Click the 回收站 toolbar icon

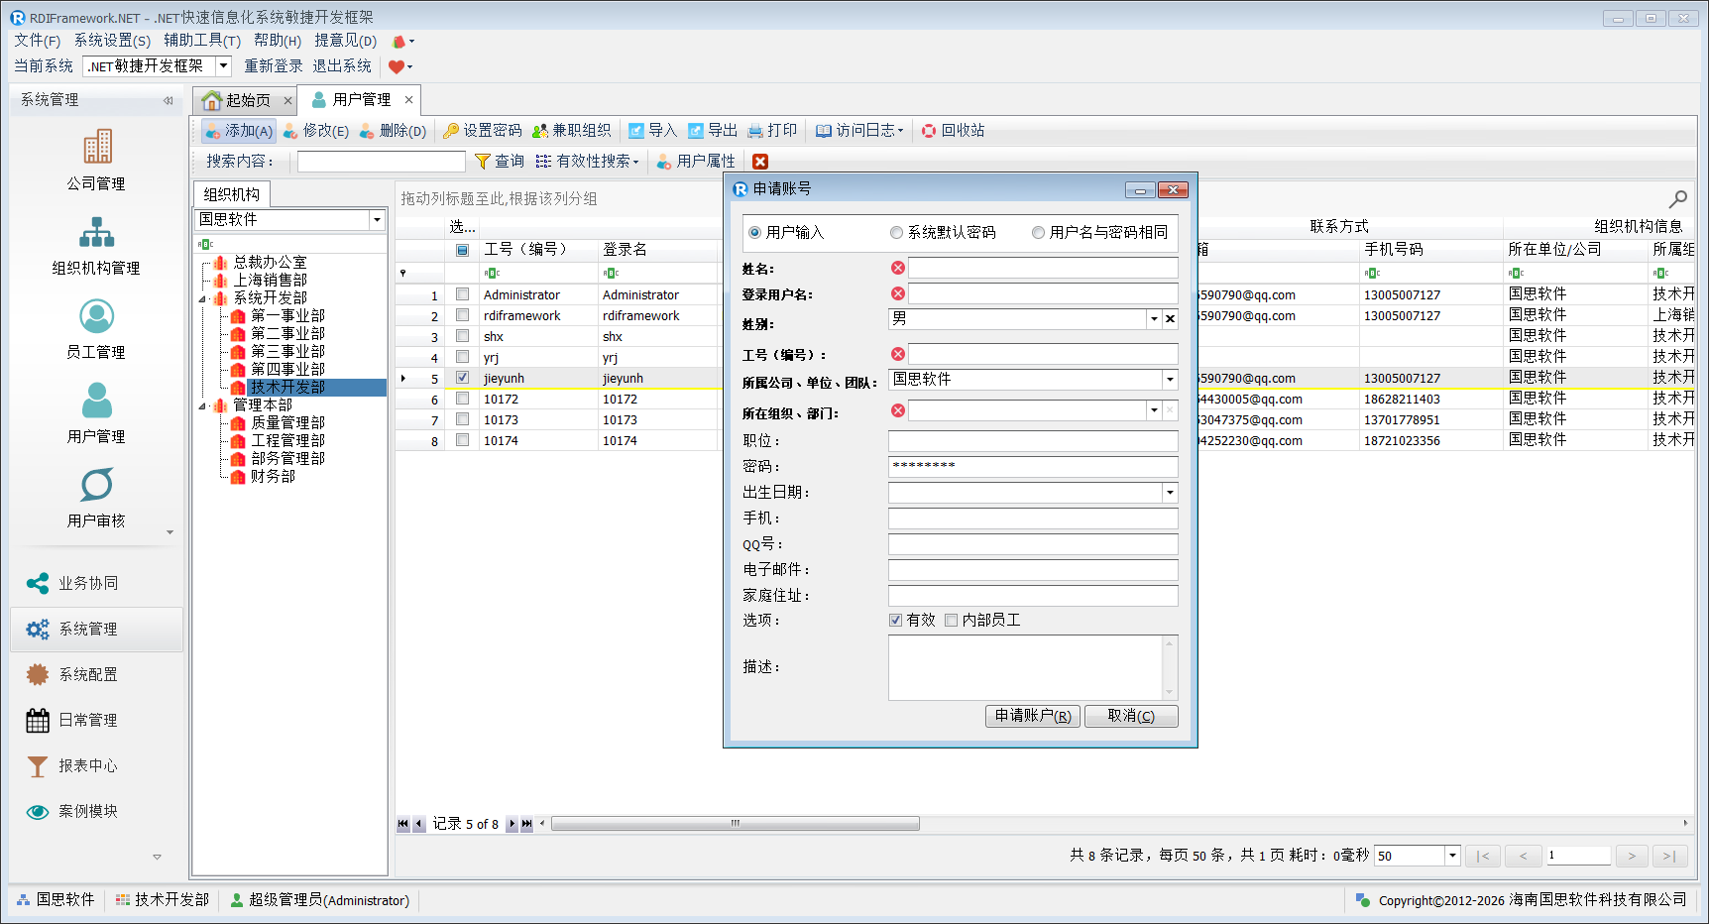click(x=929, y=131)
